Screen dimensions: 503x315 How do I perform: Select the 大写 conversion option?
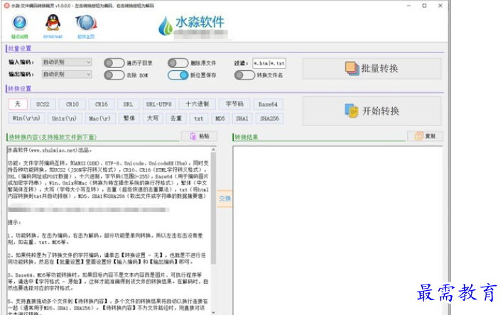point(153,118)
